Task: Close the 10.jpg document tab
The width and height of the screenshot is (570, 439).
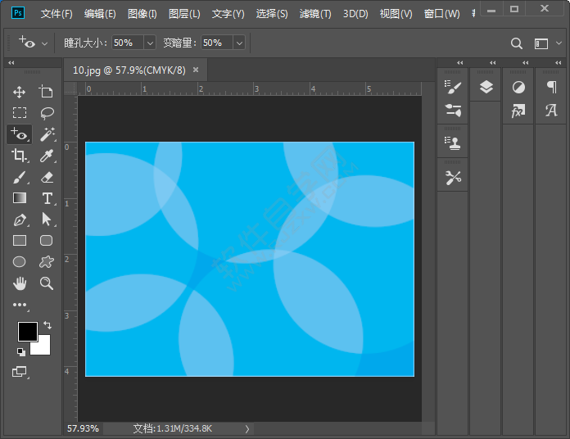Action: tap(196, 70)
